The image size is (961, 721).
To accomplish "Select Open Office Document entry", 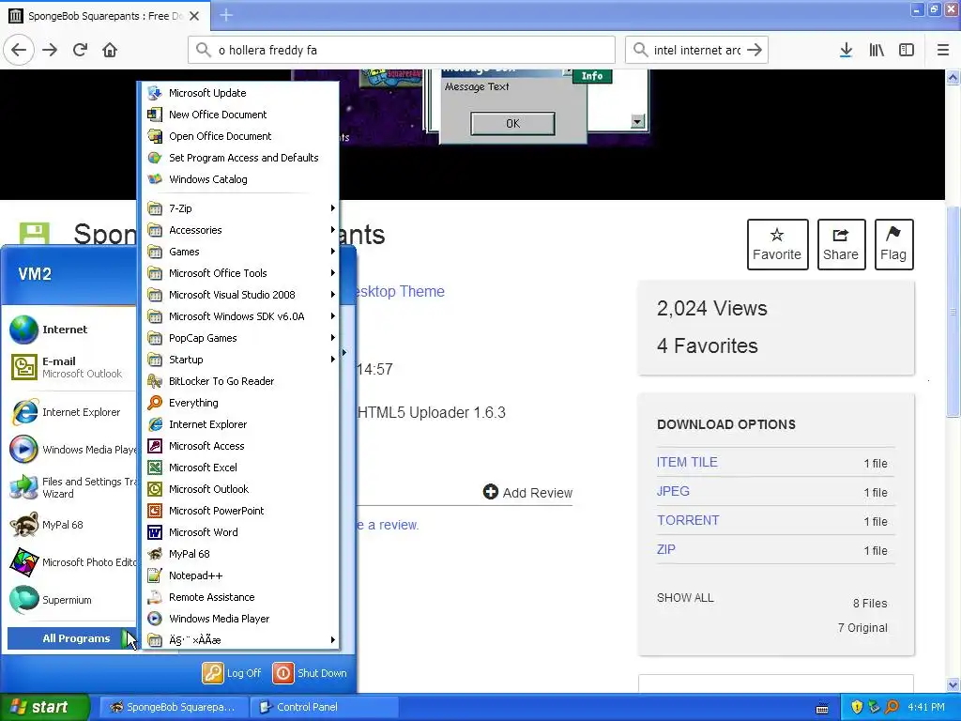I will [x=240, y=136].
